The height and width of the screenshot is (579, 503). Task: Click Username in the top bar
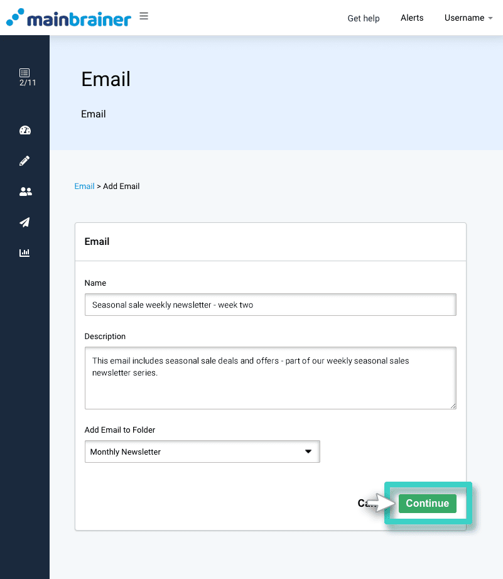tap(463, 18)
